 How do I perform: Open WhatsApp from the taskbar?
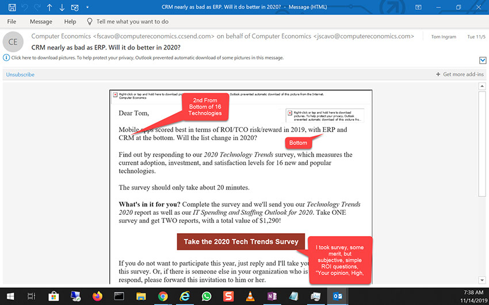click(x=207, y=296)
